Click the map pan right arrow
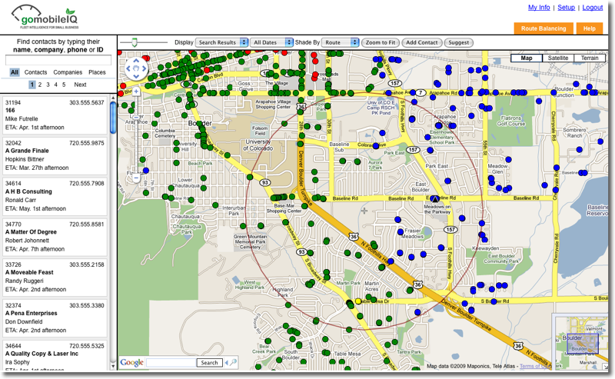Screen dimensions: 615x379 [145, 68]
